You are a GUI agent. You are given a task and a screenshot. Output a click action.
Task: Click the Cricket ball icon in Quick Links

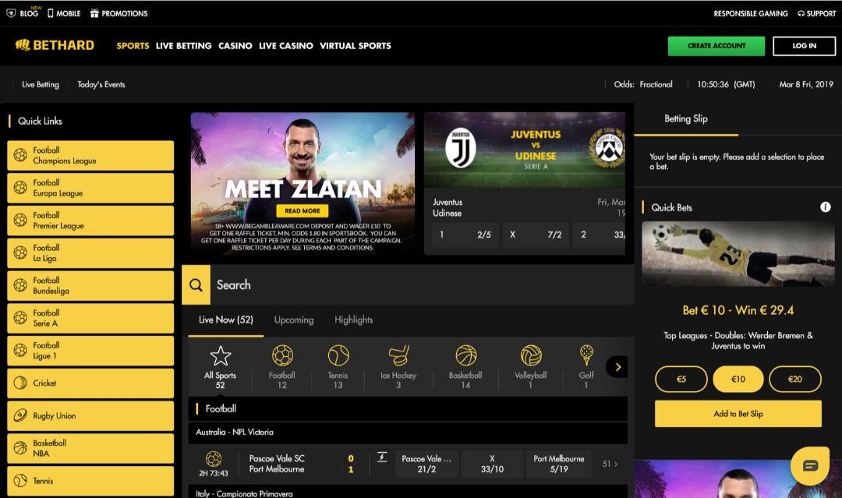click(19, 383)
